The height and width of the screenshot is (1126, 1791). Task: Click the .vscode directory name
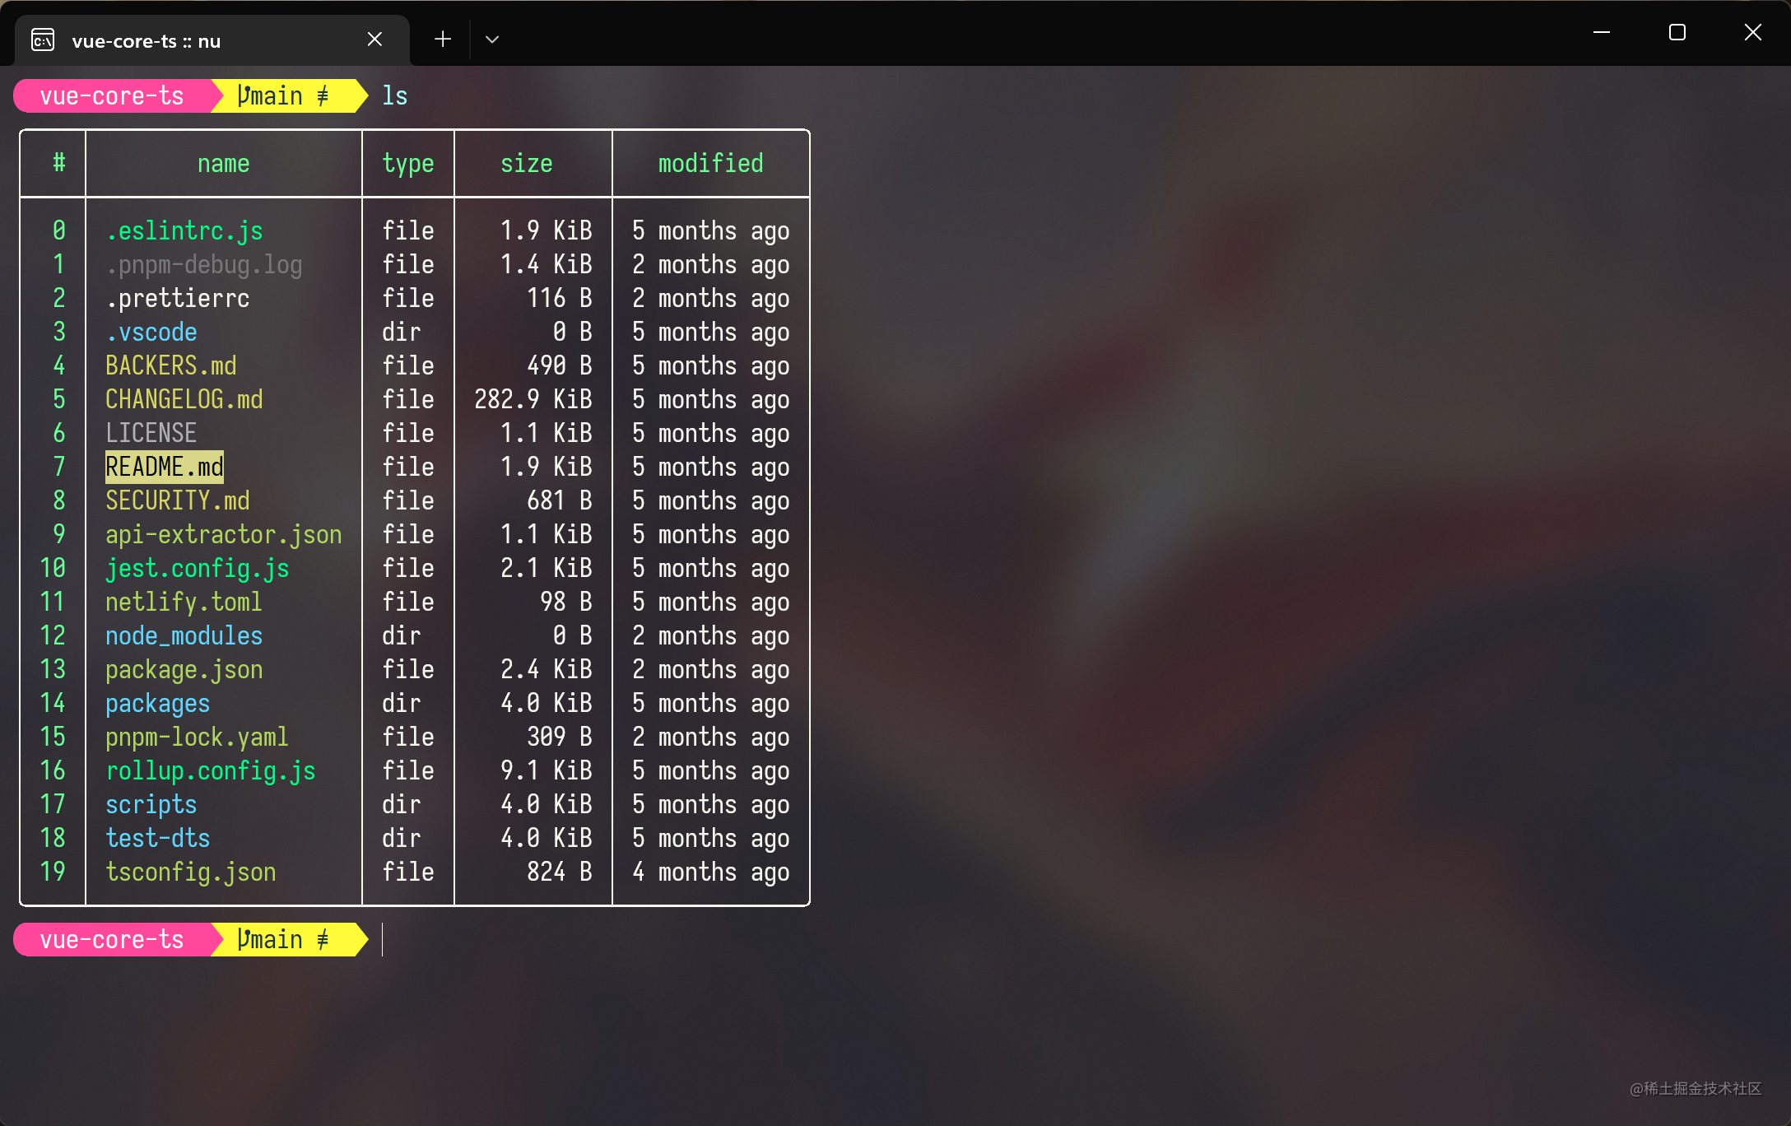tap(151, 333)
